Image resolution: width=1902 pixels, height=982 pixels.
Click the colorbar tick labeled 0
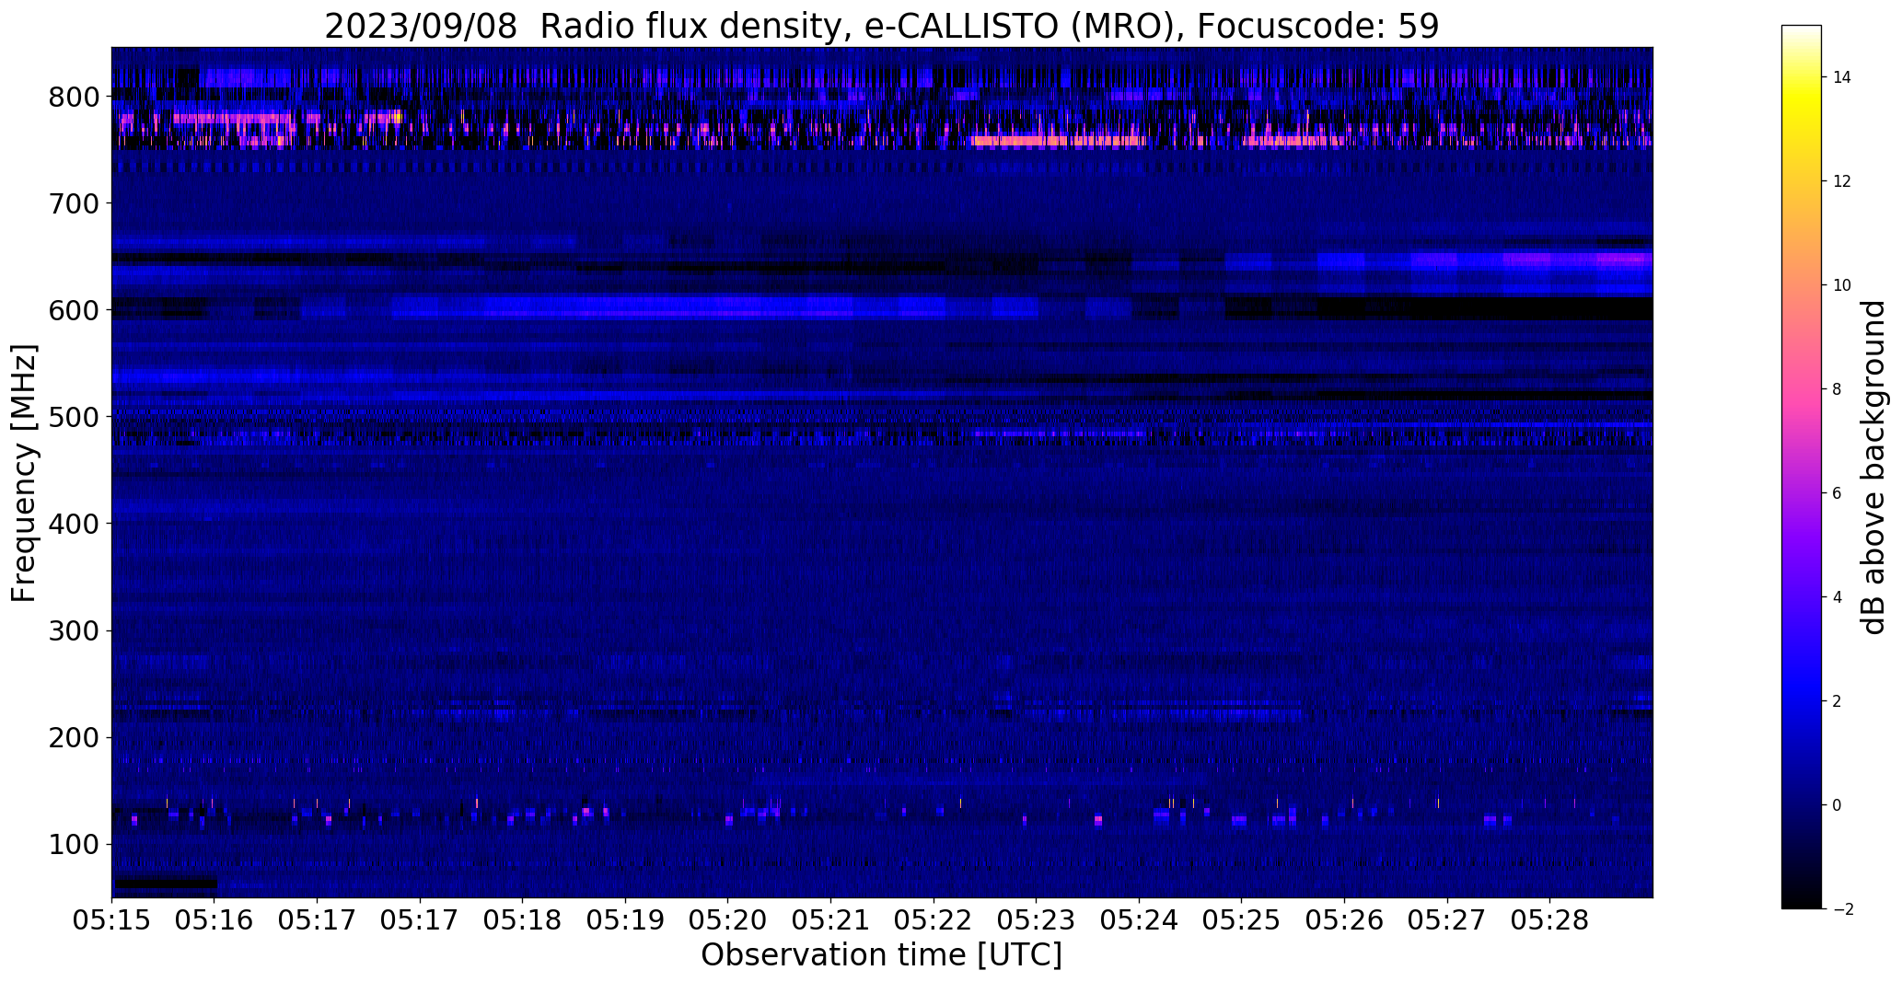(1838, 805)
